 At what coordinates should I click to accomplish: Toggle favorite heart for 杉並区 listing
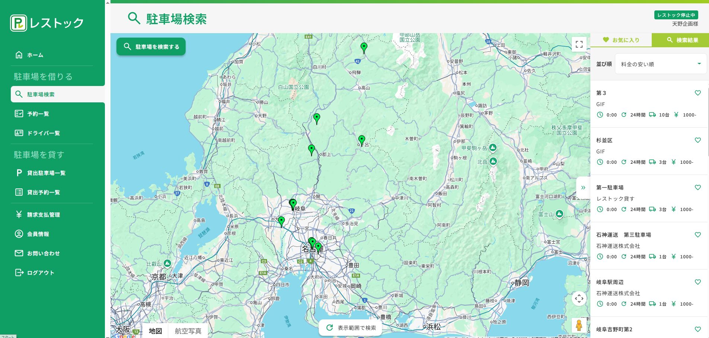pyautogui.click(x=697, y=140)
